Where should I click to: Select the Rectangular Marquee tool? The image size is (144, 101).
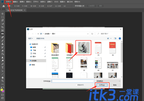[x=3, y=17]
